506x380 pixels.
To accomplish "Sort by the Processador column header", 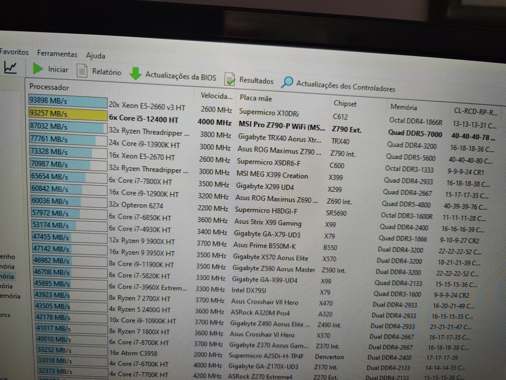I will pyautogui.click(x=49, y=87).
